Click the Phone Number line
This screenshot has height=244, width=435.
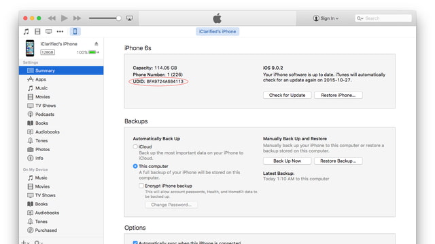click(158, 75)
